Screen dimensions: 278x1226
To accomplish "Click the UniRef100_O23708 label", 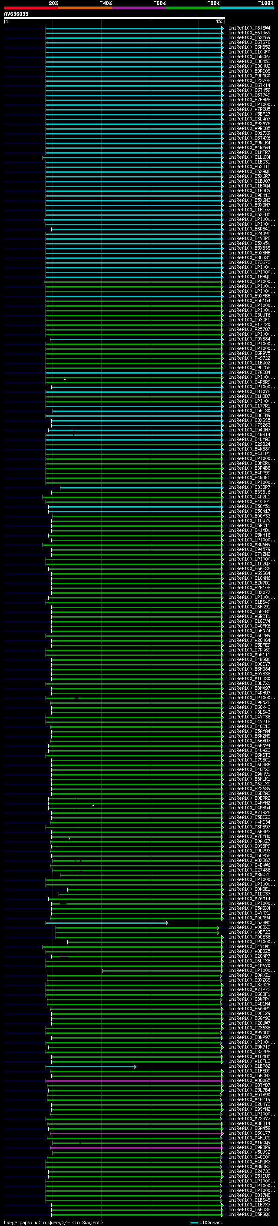I will tap(249, 81).
